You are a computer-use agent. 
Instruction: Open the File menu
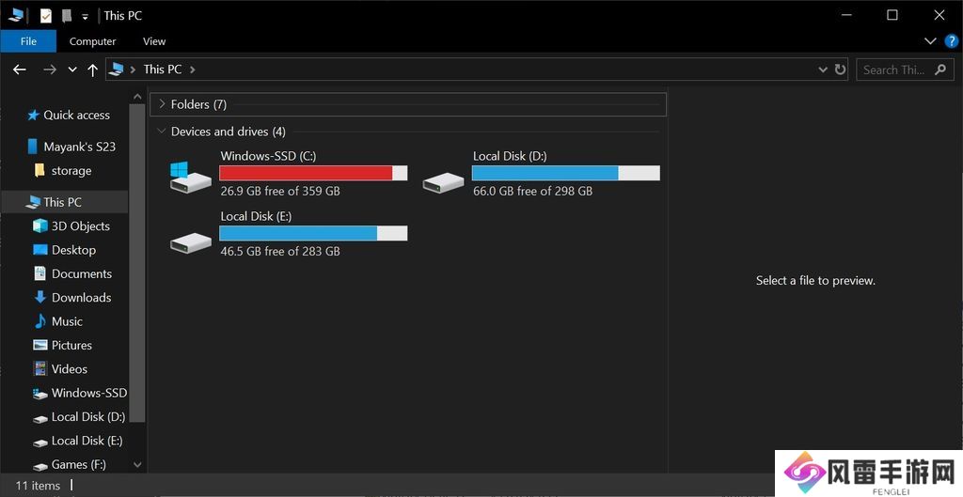28,41
